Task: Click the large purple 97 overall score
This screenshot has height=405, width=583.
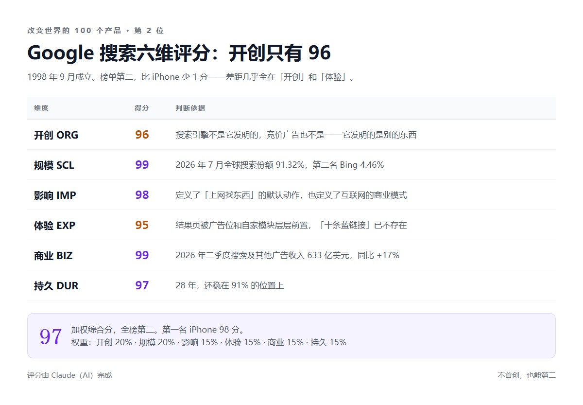Action: click(x=51, y=336)
